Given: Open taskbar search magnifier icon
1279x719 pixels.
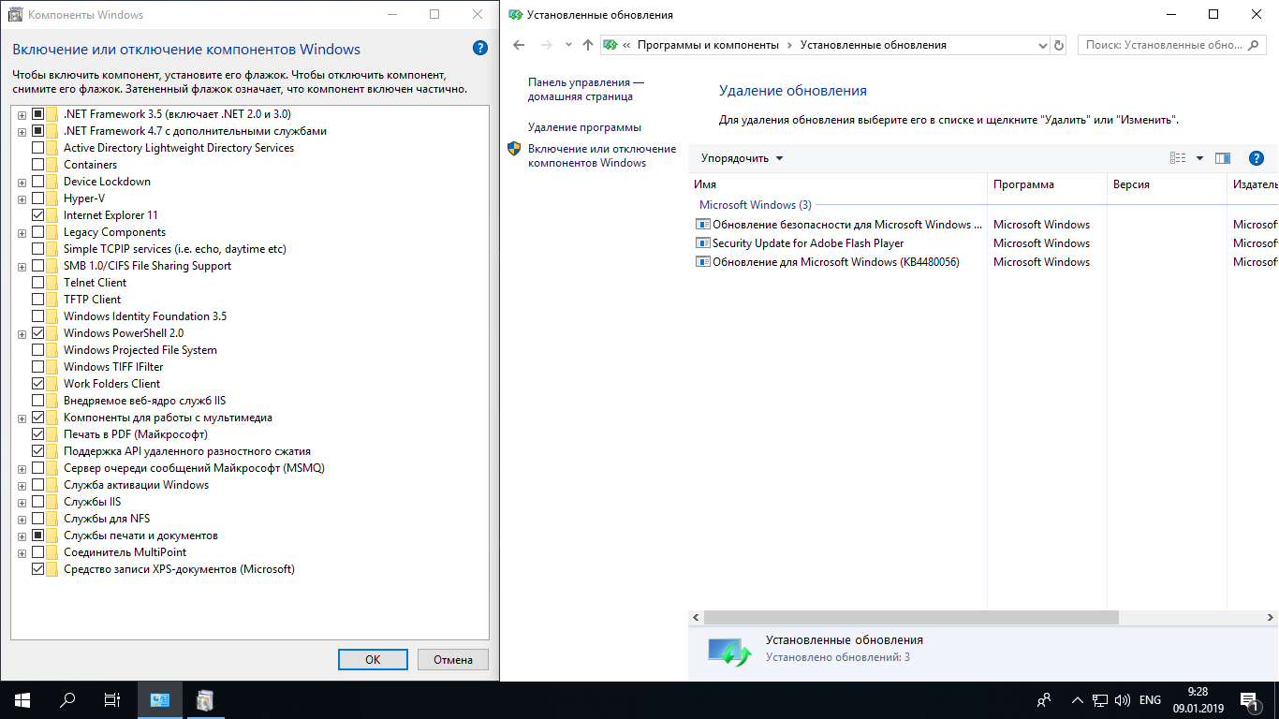Looking at the screenshot, I should pos(67,700).
